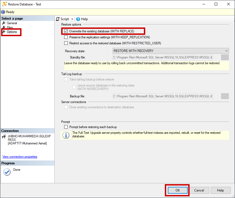
Task: Click the server connection icon
Action: (x=4, y=137)
